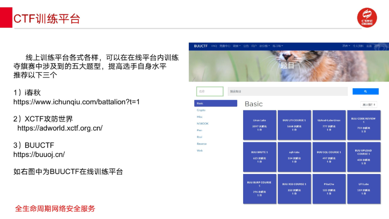
Task: Click 注销 to log out
Action: [x=377, y=46]
